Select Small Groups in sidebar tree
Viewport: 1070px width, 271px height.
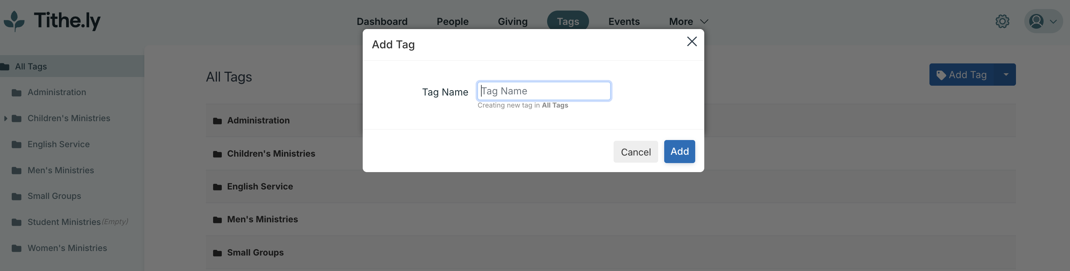point(54,196)
